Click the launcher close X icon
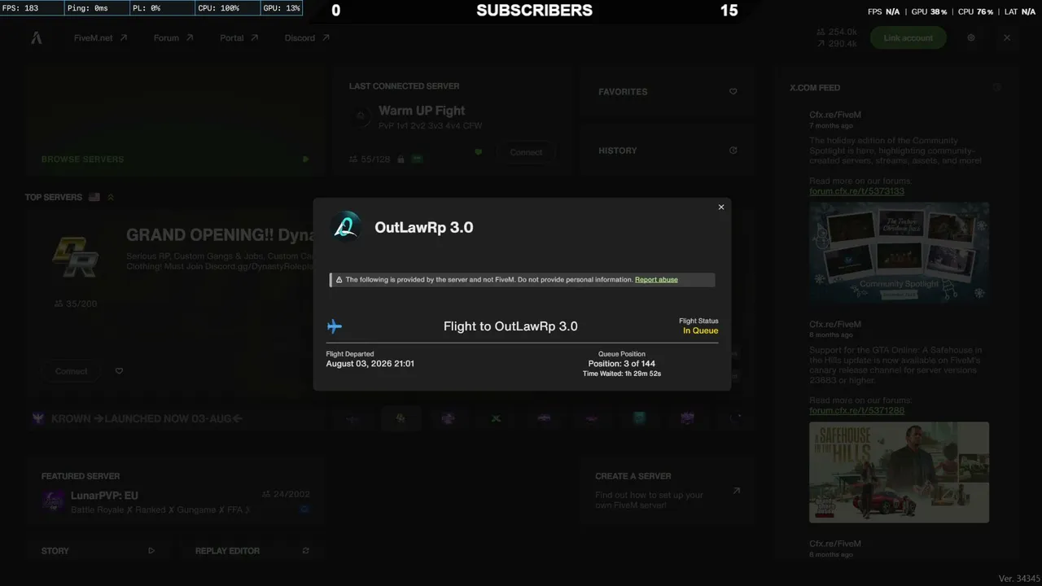This screenshot has height=586, width=1042. pos(1007,38)
